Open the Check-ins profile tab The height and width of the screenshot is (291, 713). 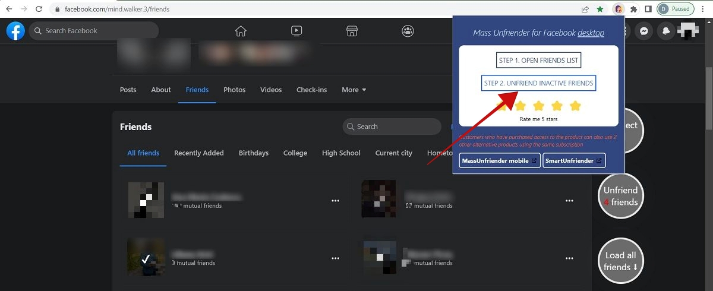312,90
